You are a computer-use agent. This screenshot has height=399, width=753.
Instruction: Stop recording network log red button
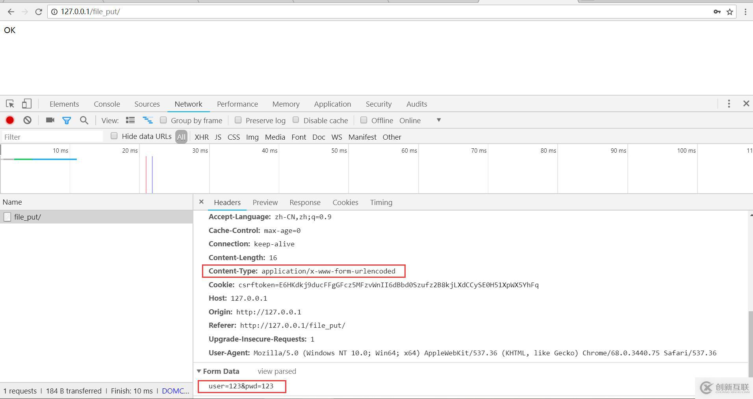[x=10, y=120]
